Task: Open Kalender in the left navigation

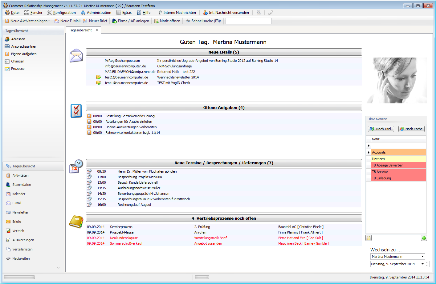Action: [19, 194]
